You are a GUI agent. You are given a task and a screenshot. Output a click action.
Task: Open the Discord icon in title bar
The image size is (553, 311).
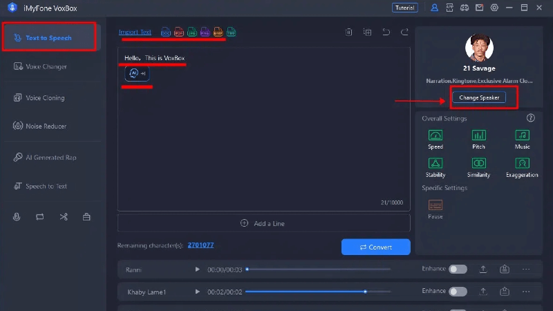[464, 8]
